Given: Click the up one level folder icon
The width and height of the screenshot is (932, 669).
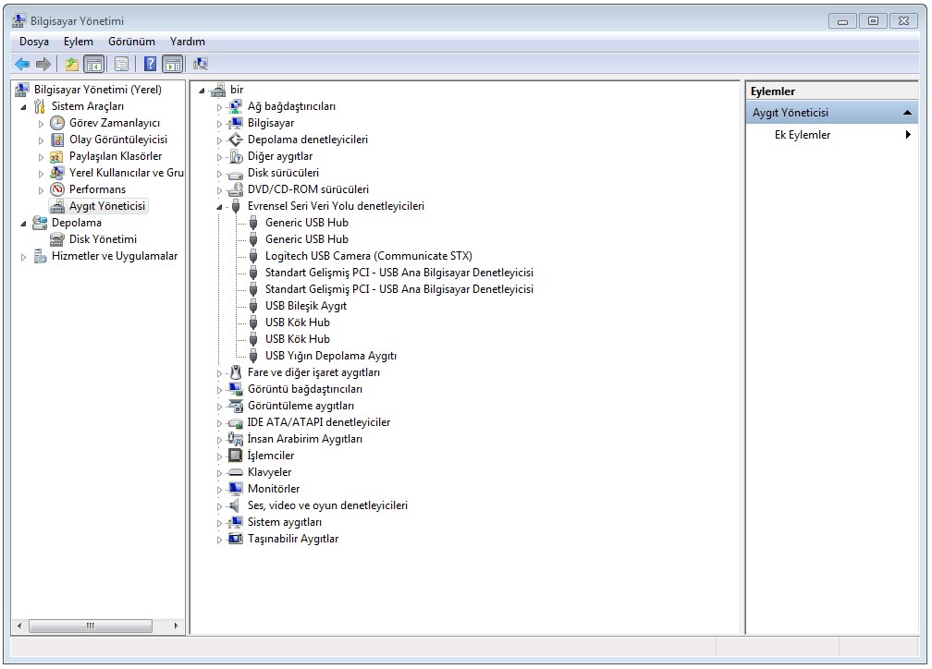Looking at the screenshot, I should tap(71, 64).
